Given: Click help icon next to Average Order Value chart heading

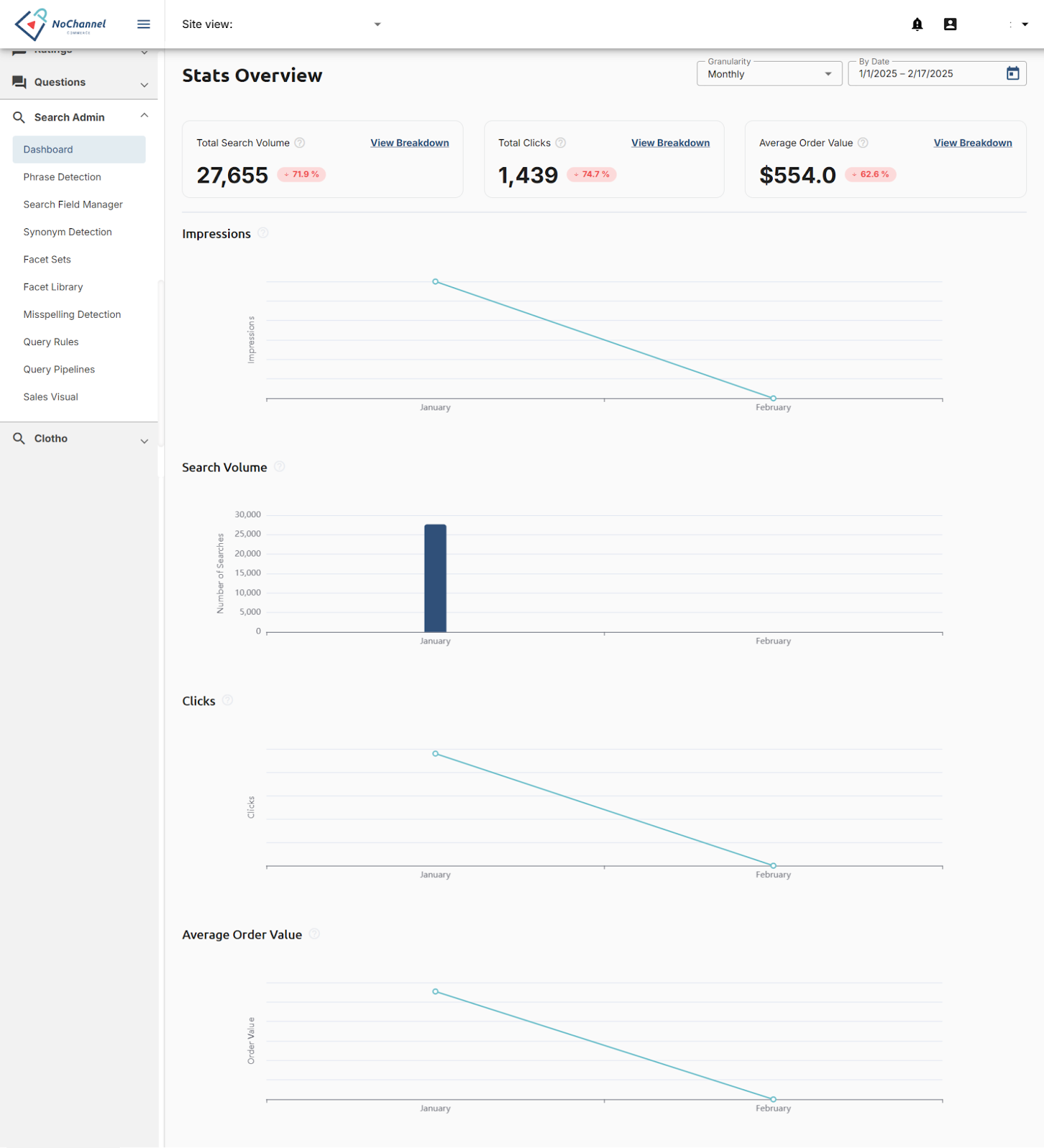Looking at the screenshot, I should (314, 933).
